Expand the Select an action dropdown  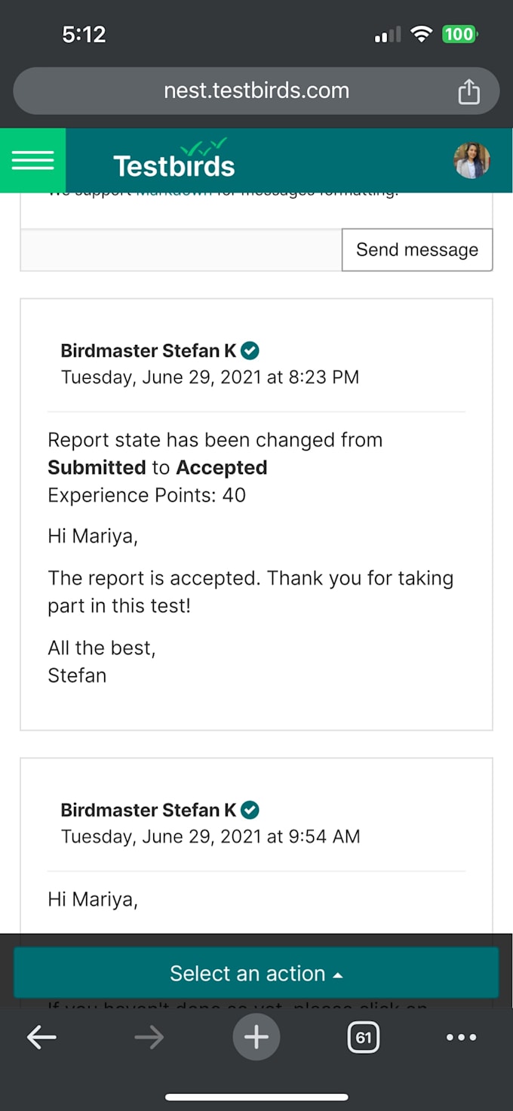pos(256,974)
